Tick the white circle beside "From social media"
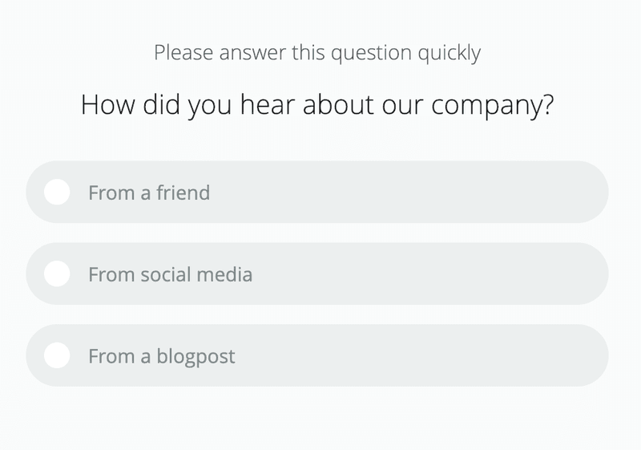Viewport: 641px width, 450px height. pos(57,274)
